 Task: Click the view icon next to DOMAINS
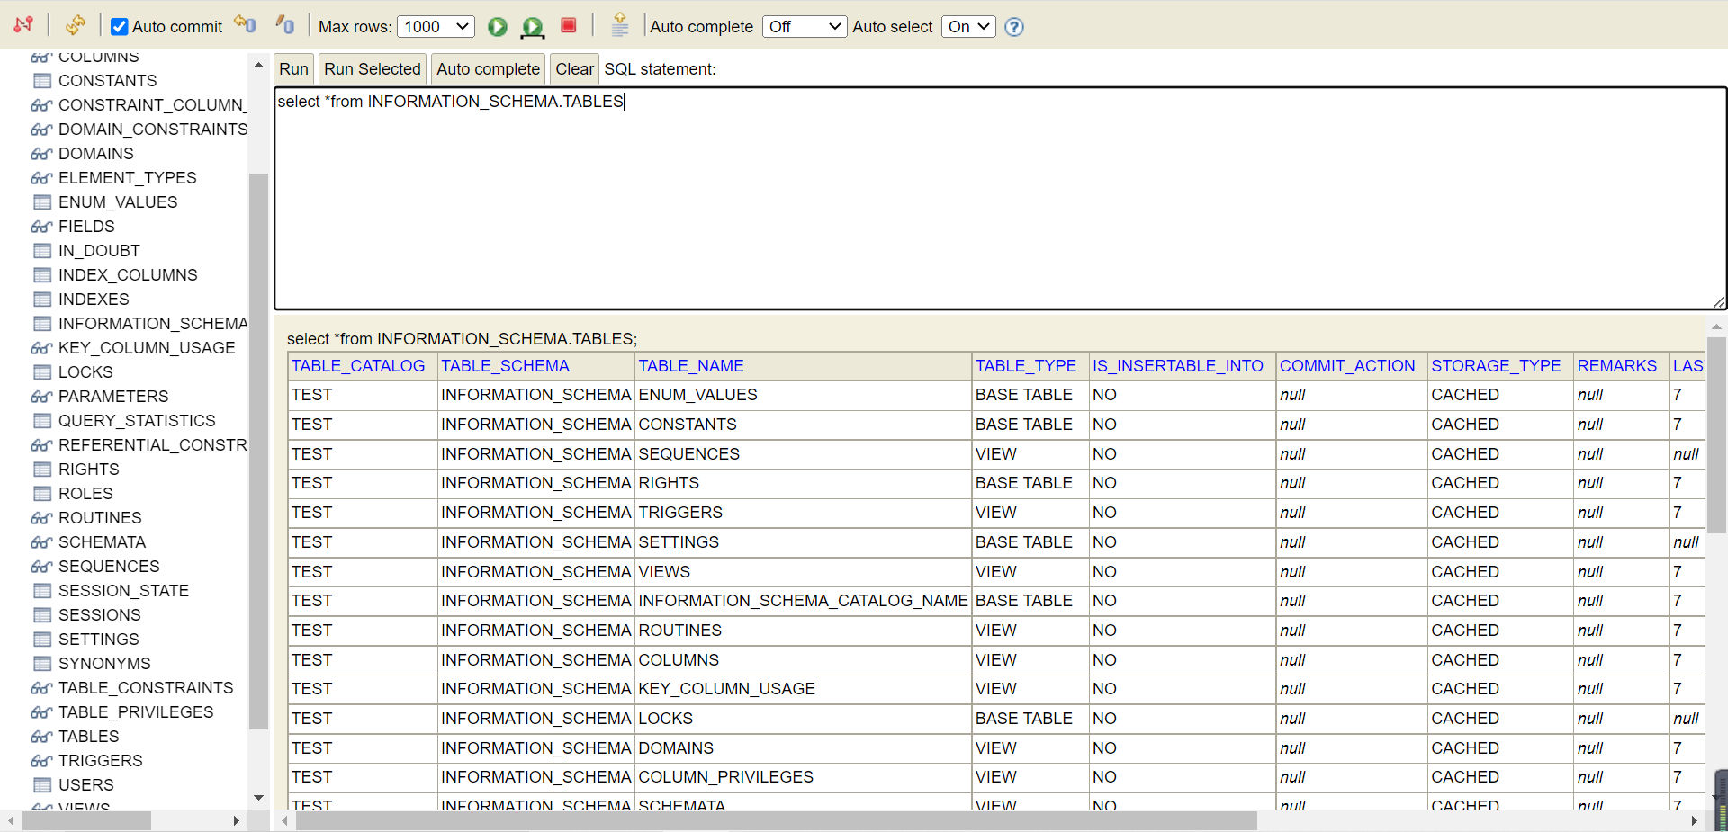(x=41, y=154)
